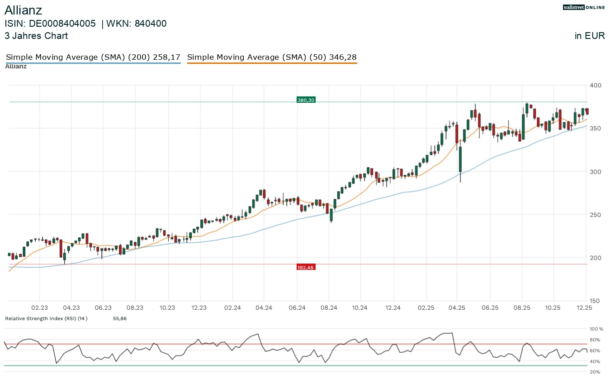Click the 08.24 date axis label

coord(329,308)
